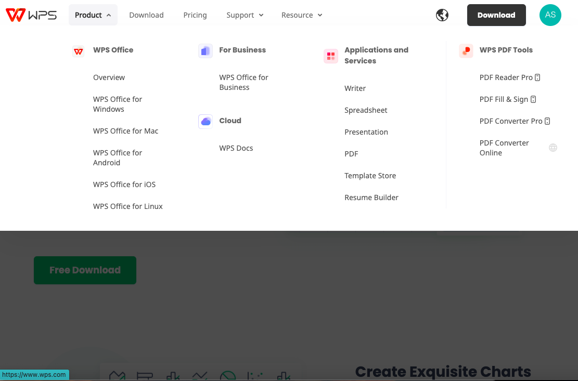Screen dimensions: 578x381
Task: Click the For Business heading
Action: 242,50
